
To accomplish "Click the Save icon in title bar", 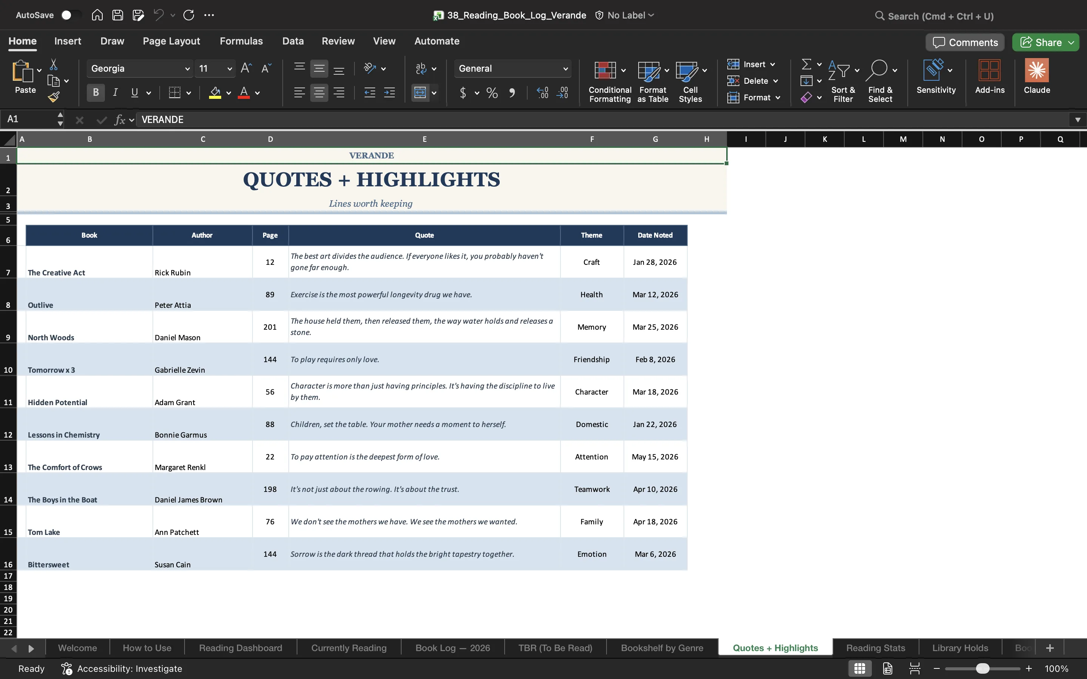I will pyautogui.click(x=118, y=15).
